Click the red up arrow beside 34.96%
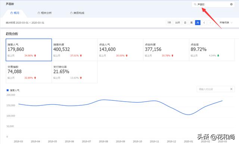 35,55
